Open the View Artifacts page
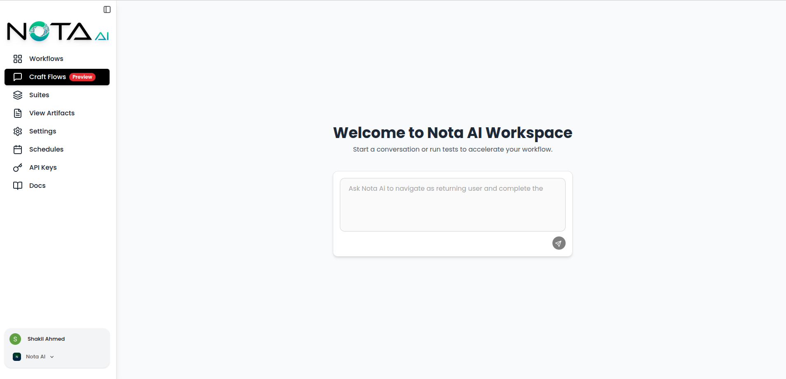This screenshot has height=379, width=786. point(51,113)
